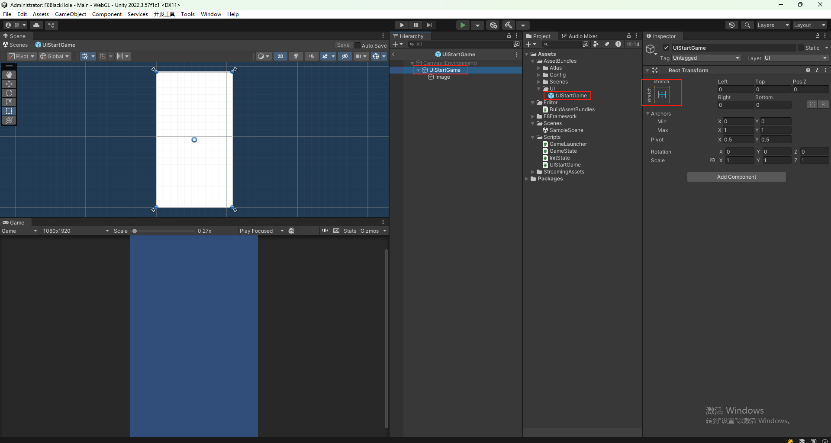Click the Step frame button
831x443 pixels.
[x=429, y=25]
